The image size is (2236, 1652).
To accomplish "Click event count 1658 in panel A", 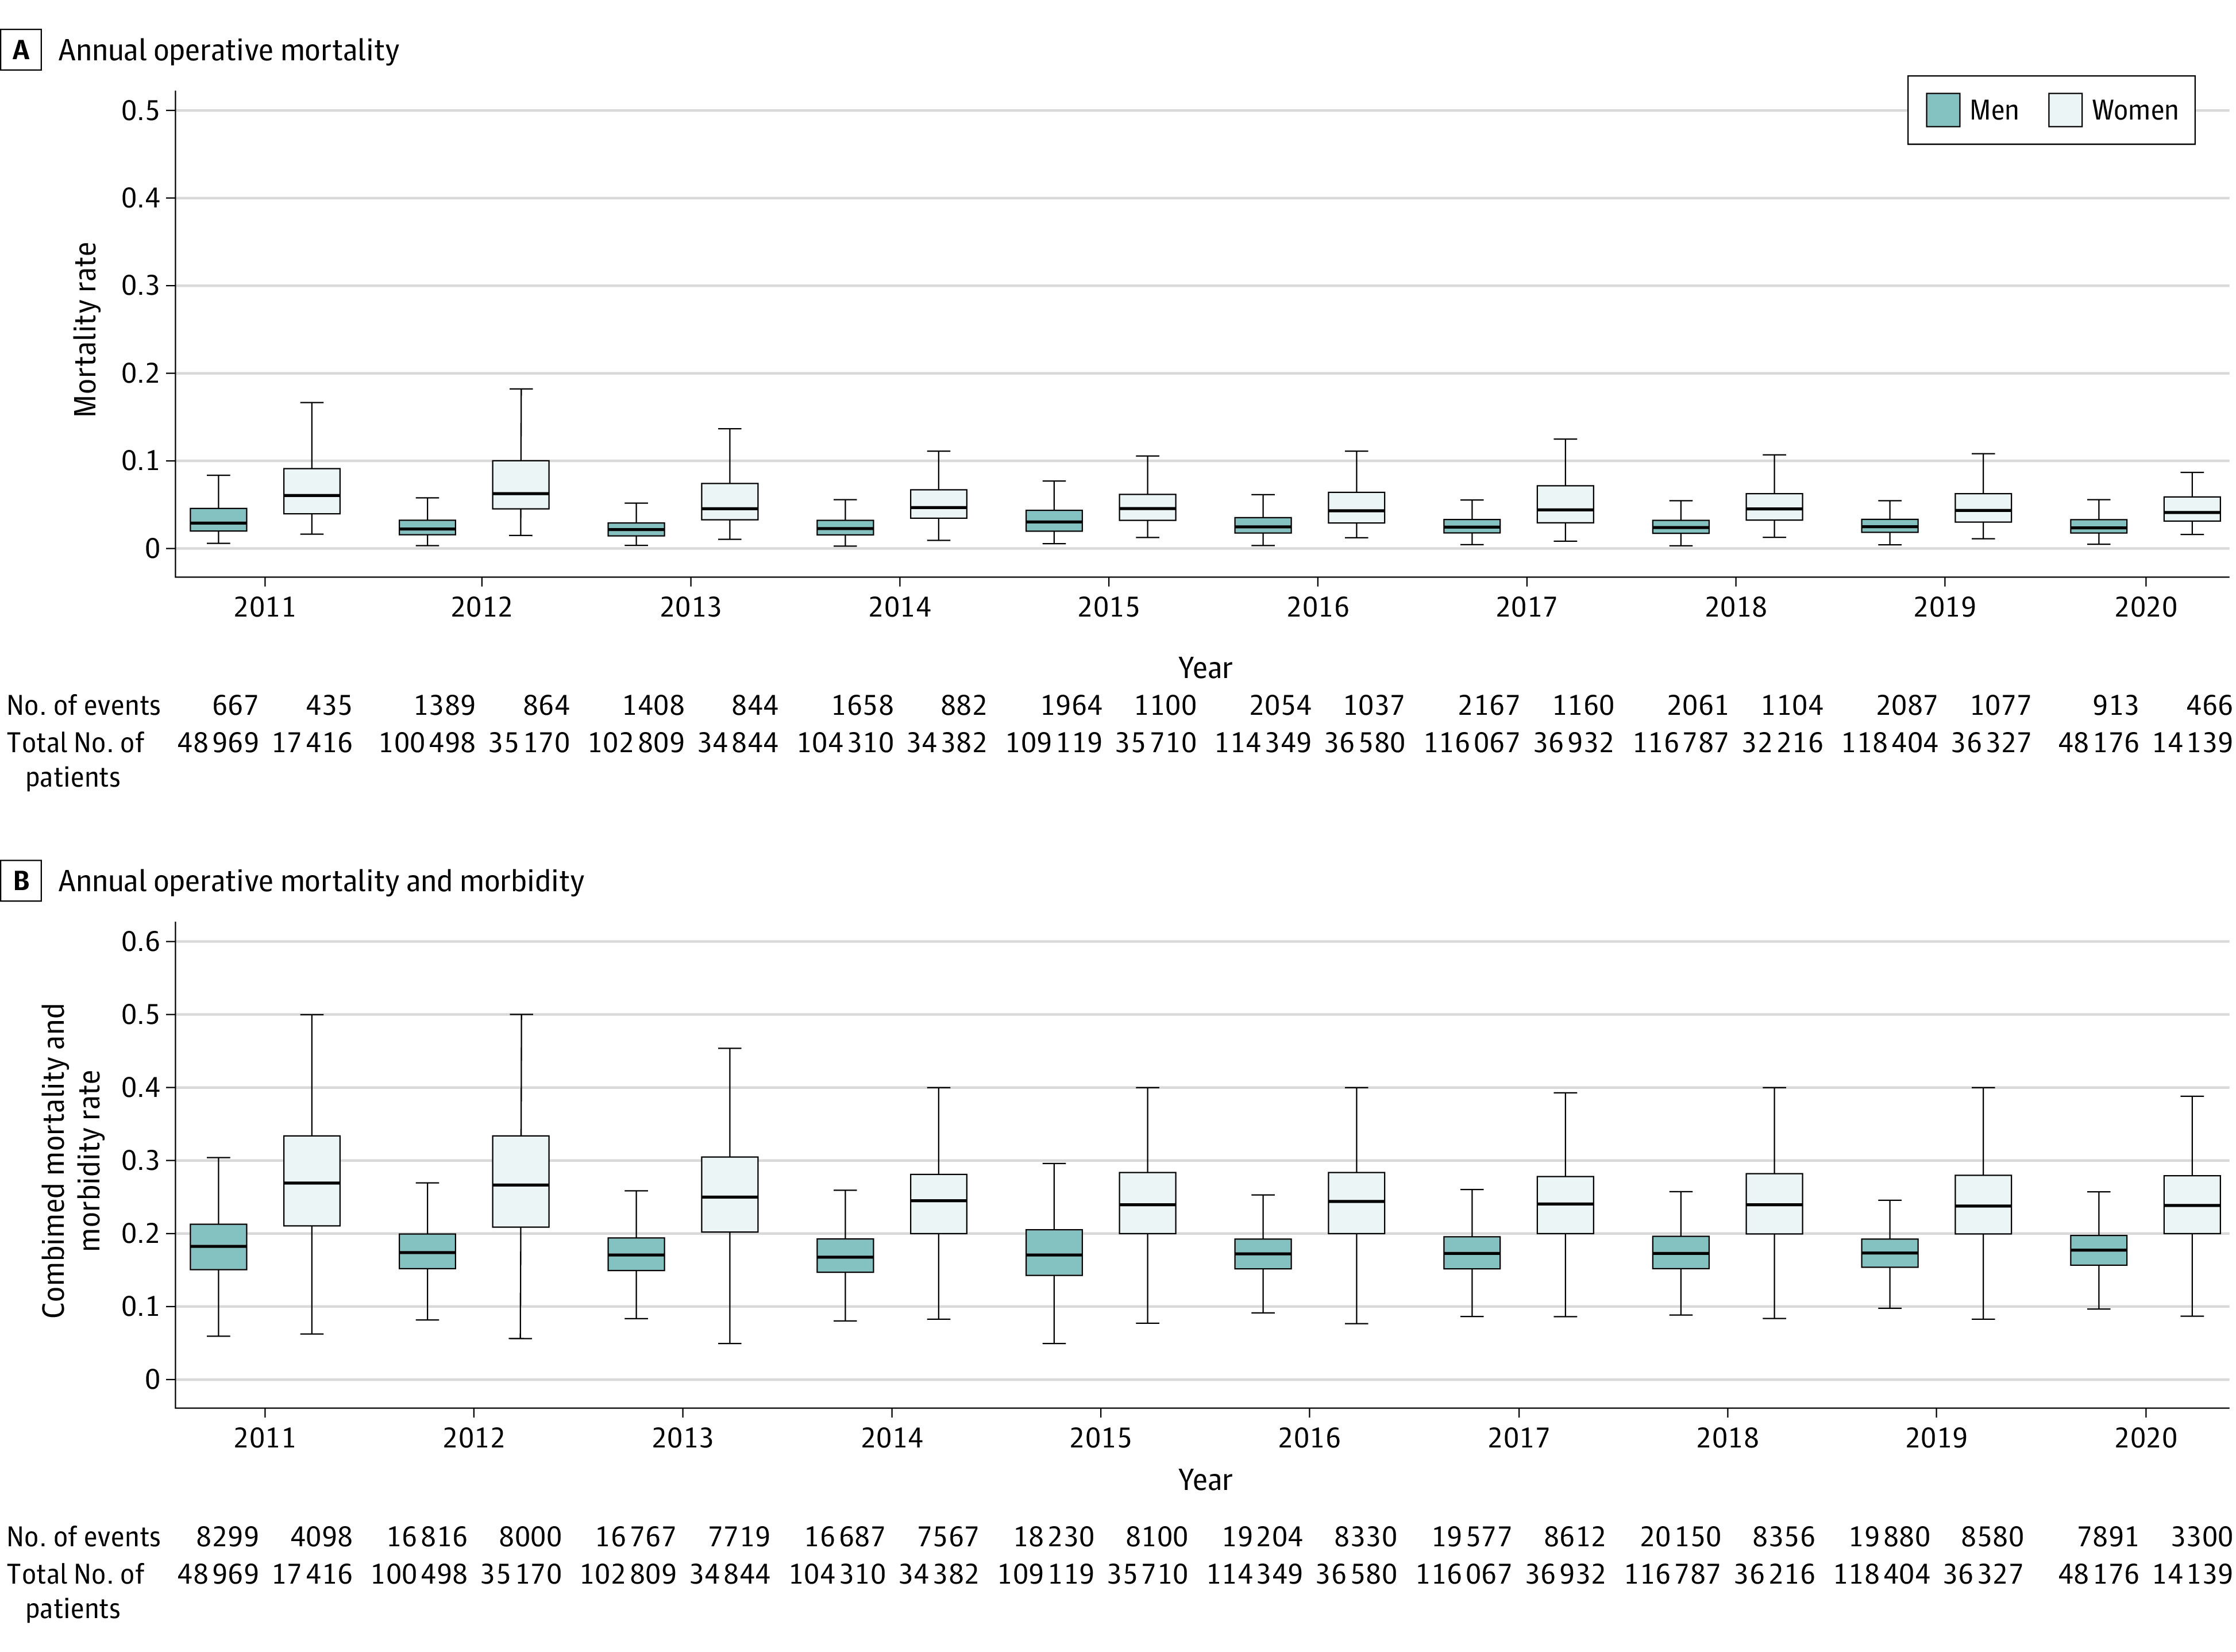I will pos(862,706).
